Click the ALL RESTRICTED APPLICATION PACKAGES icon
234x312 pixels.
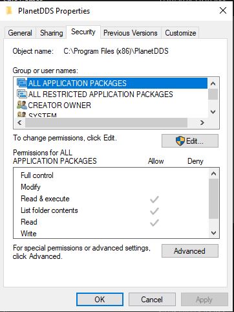[x=22, y=94]
